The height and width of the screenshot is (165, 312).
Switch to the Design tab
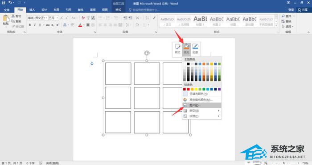44,10
